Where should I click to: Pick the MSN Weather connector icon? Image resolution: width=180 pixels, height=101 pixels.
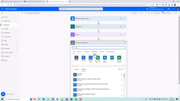(x=105, y=58)
